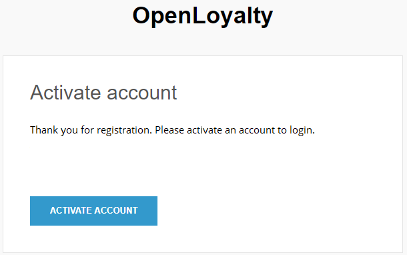Screen dimensions: 407x255
Task: Click the word 'login' in the message
Action: pyautogui.click(x=302, y=130)
